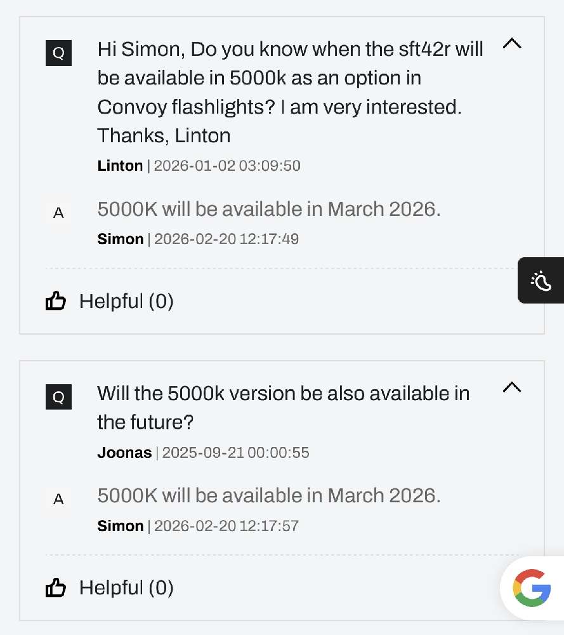The height and width of the screenshot is (635, 564).
Task: Click the Q icon beside Joonas's question
Action: pos(58,397)
